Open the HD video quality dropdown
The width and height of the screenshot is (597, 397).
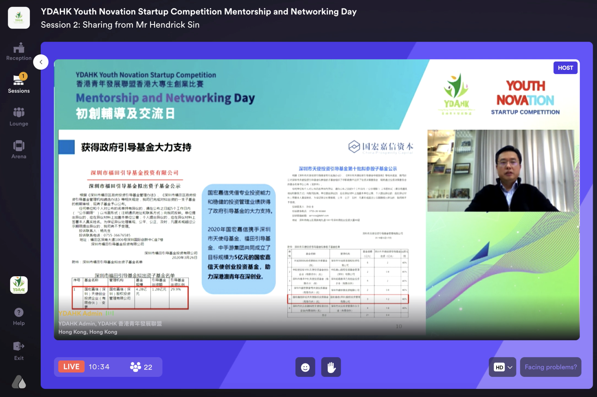[502, 367]
